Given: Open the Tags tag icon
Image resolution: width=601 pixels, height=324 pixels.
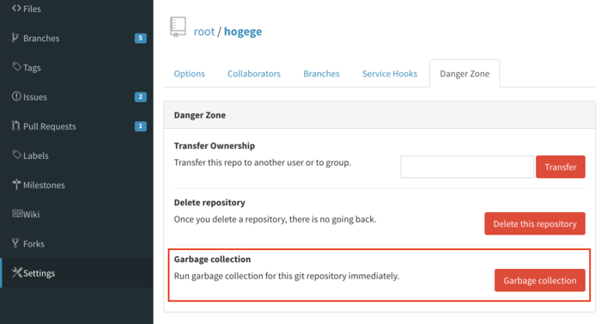Looking at the screenshot, I should pyautogui.click(x=16, y=67).
